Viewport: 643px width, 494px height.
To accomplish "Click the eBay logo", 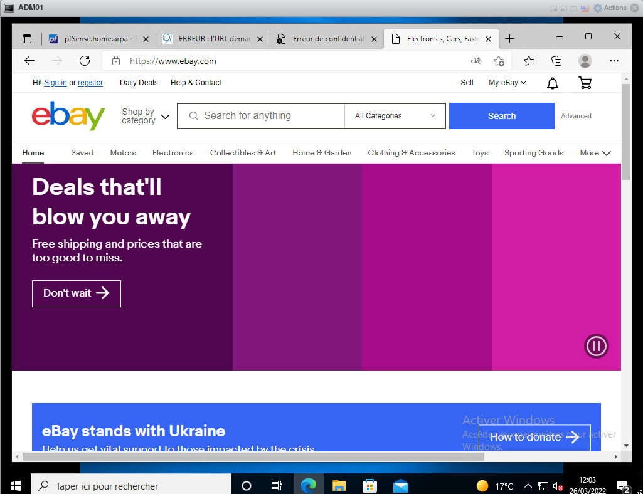I will [x=68, y=116].
